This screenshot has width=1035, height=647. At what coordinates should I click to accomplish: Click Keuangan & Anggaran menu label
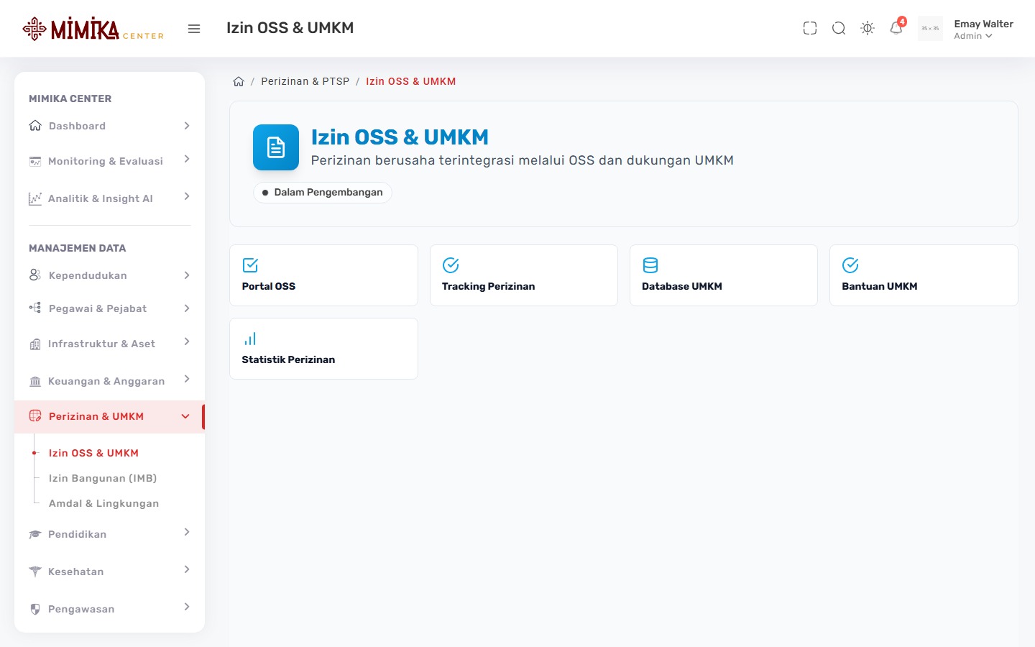point(106,381)
